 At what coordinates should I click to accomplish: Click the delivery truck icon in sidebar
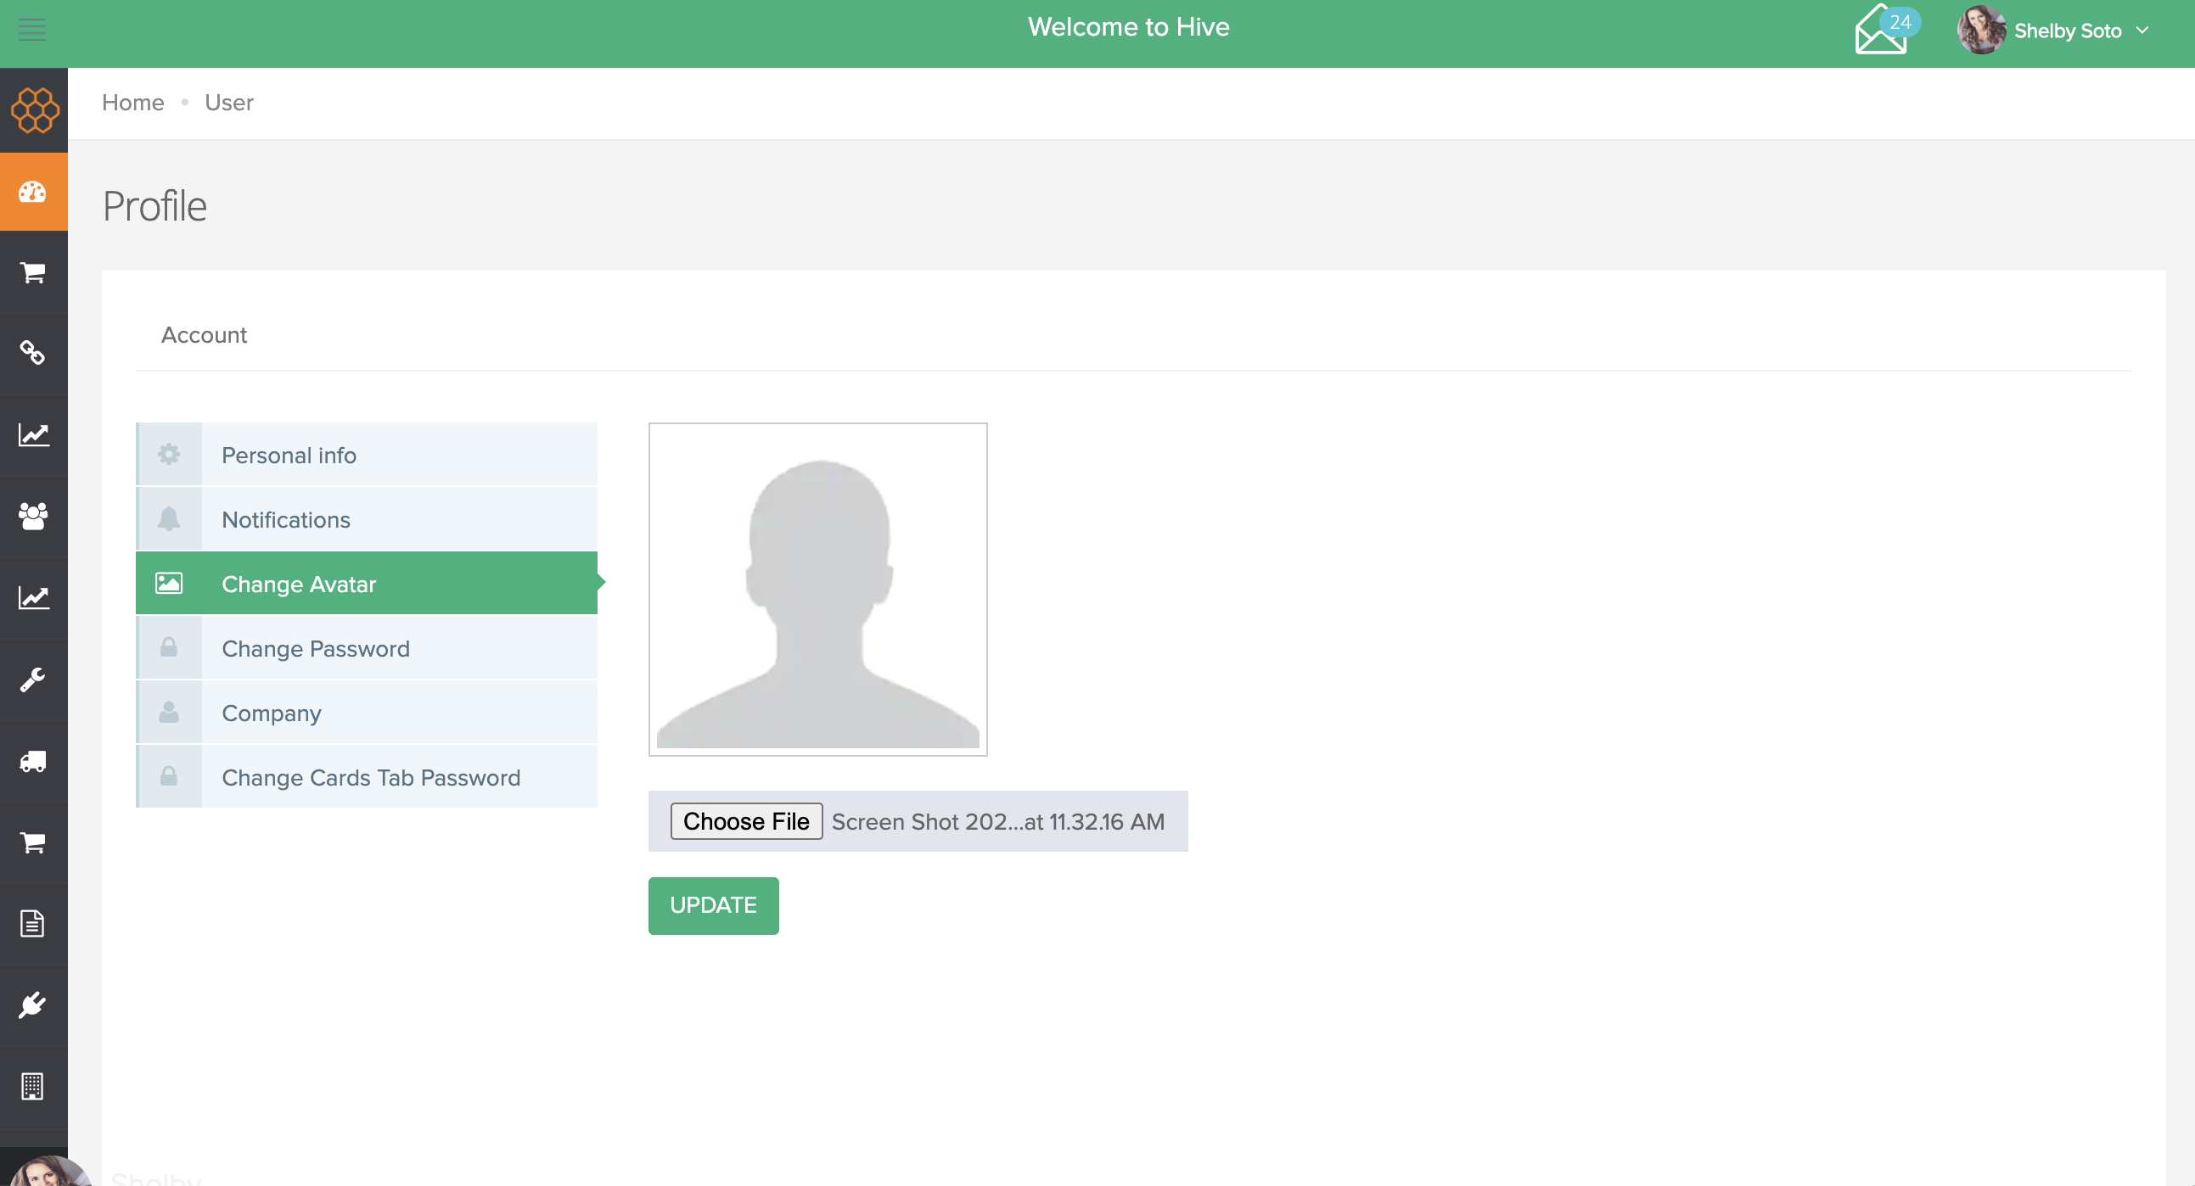(33, 761)
